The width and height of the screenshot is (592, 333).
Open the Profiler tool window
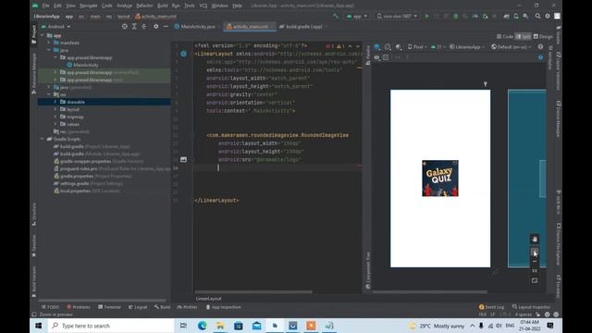[x=187, y=307]
